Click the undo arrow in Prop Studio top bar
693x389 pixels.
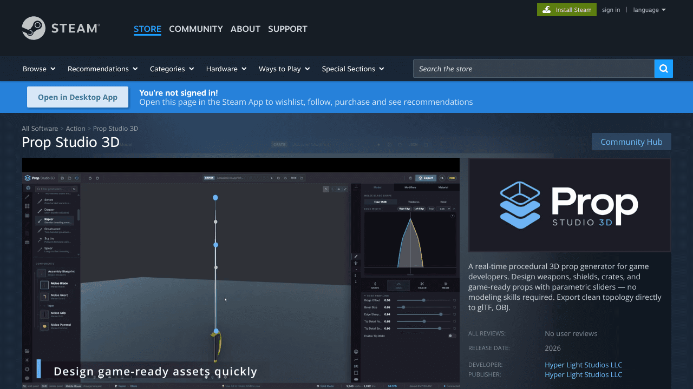pos(90,178)
